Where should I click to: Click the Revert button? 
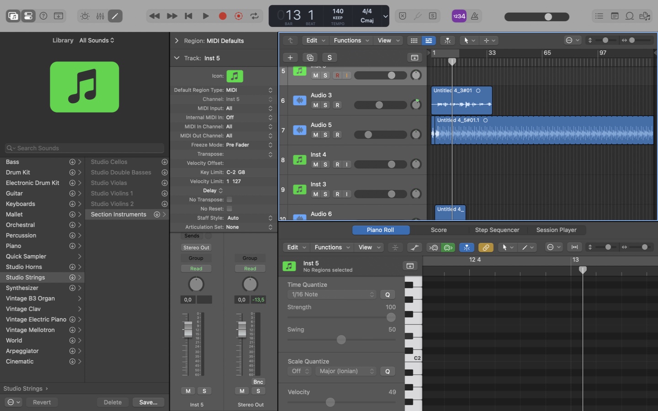(x=42, y=402)
